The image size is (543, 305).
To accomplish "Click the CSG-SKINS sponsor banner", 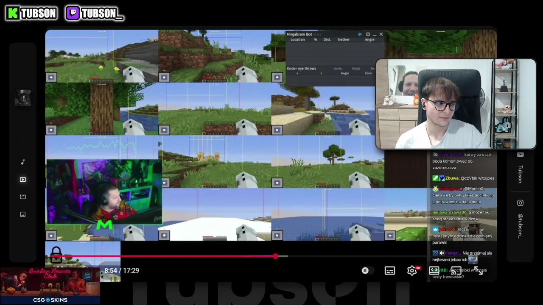I will (50, 286).
